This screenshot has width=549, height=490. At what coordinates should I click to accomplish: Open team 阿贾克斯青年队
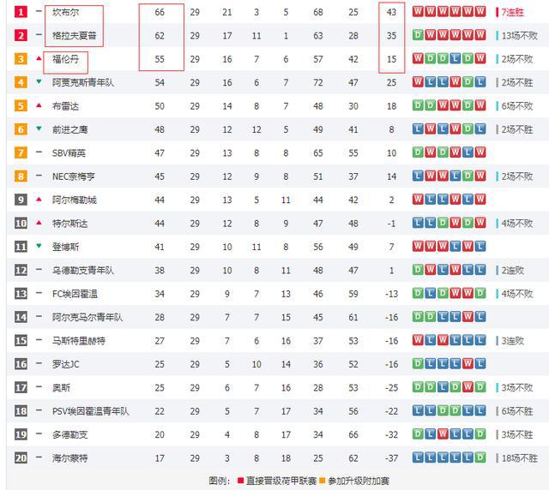(83, 82)
